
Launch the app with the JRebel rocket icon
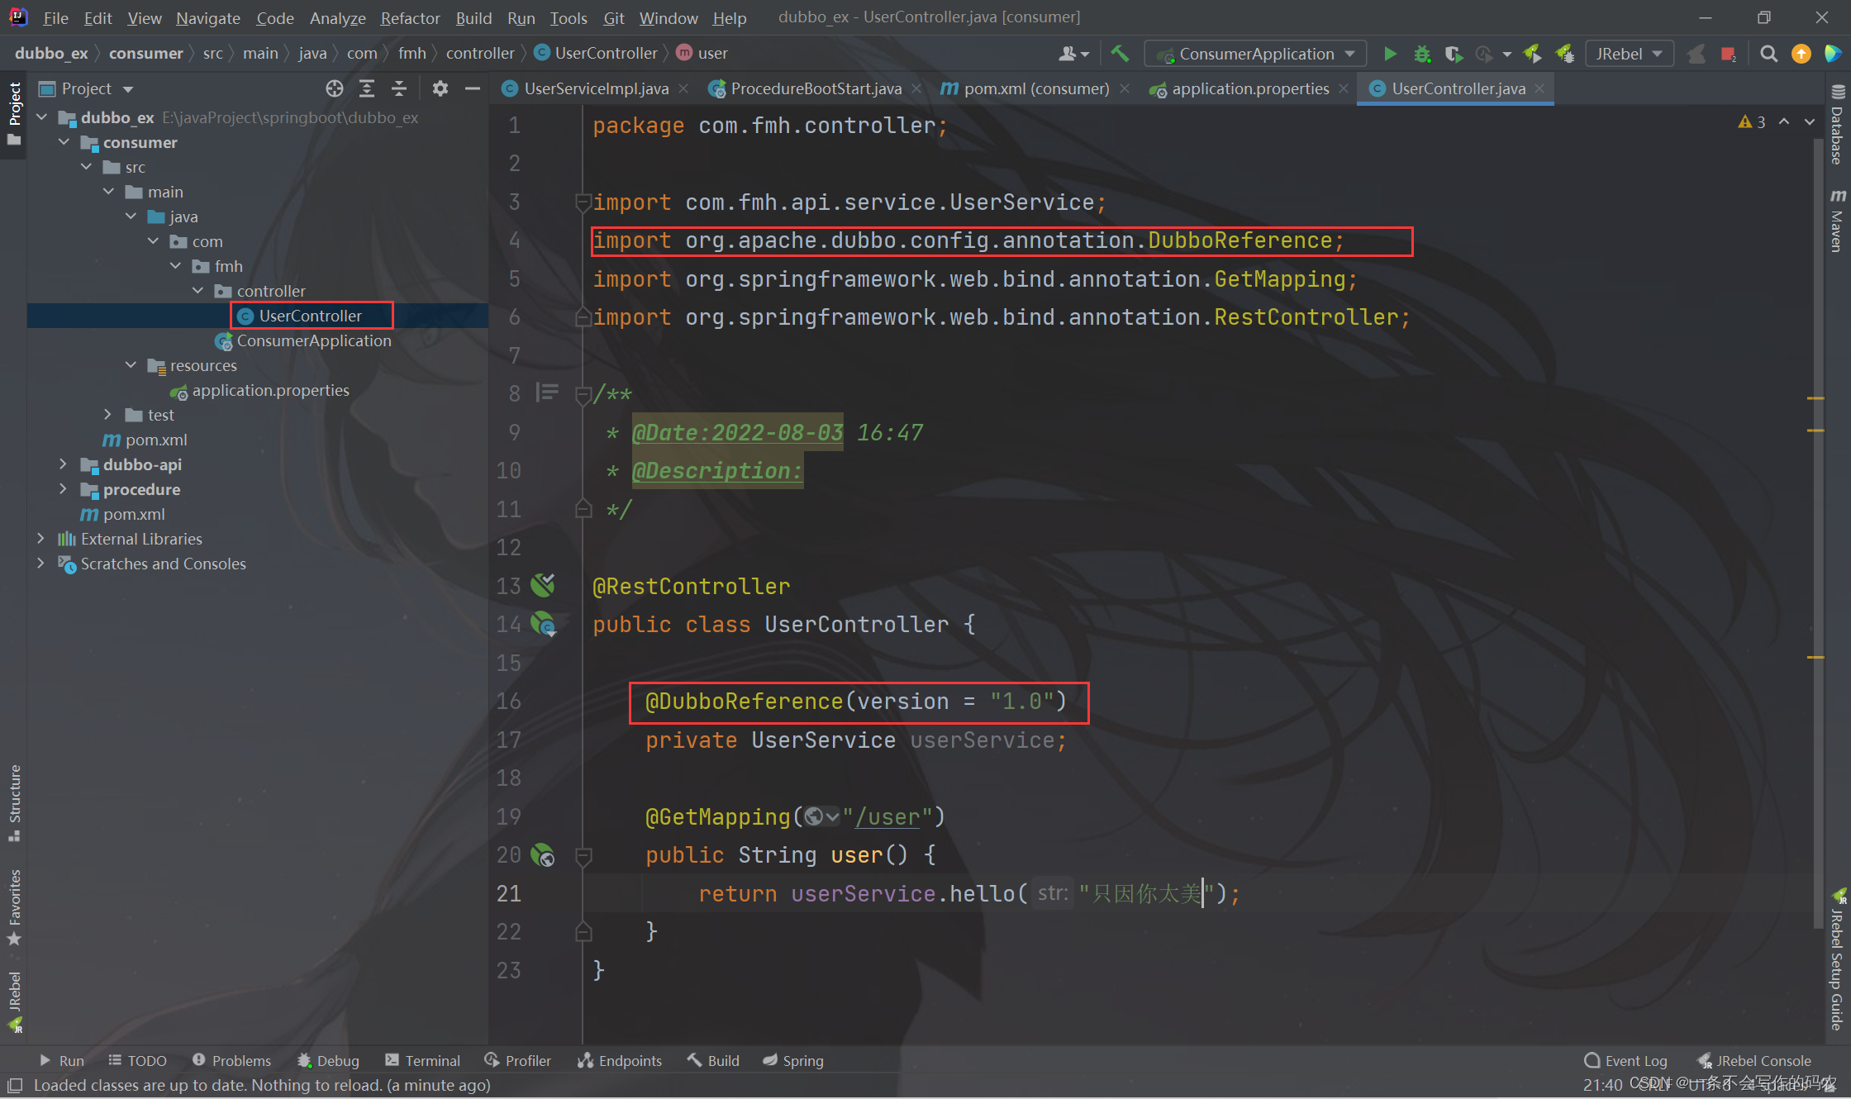(x=1533, y=53)
